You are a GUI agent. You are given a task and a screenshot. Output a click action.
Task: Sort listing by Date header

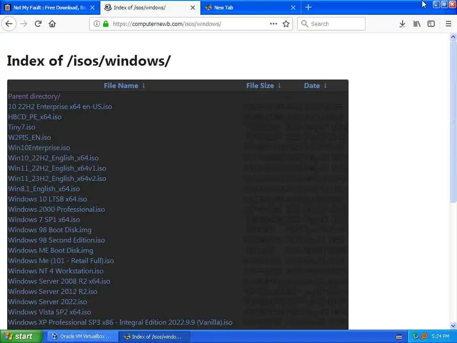[312, 85]
